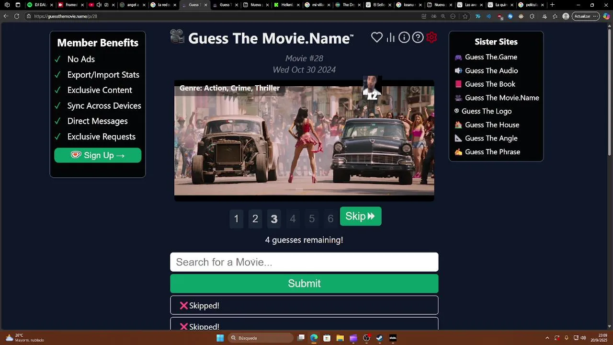The image size is (613, 345).
Task: Open the question mark help icon
Action: click(418, 37)
